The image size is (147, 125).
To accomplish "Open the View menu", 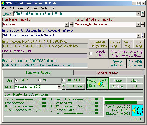I will [21, 9].
